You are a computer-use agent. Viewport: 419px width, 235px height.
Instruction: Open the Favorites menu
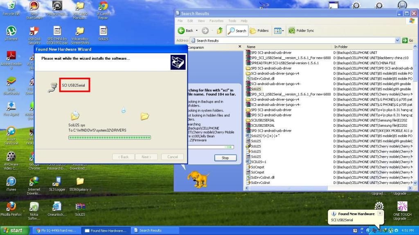coord(216,21)
